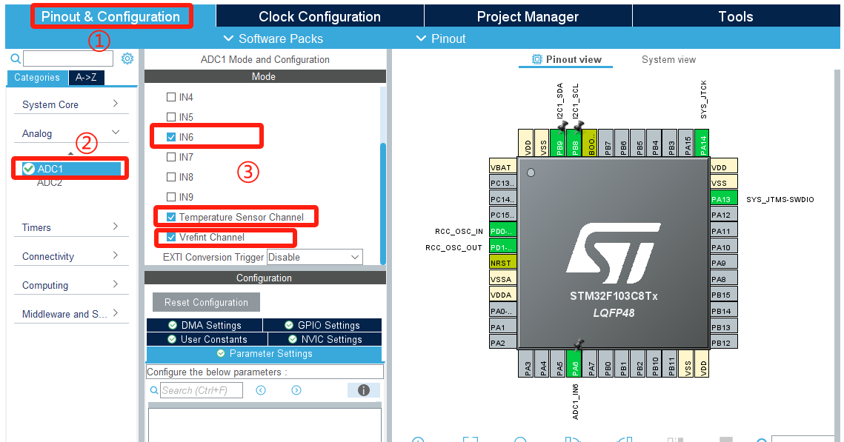Select the VBAT pin

502,167
